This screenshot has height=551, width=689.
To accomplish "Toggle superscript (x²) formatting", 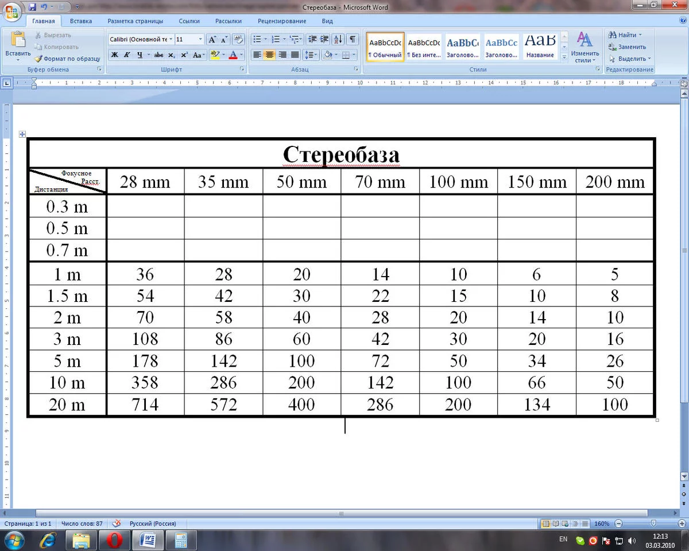I will (184, 55).
